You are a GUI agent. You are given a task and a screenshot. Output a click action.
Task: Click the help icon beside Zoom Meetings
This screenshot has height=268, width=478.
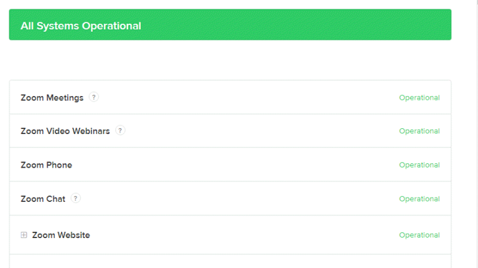(93, 97)
